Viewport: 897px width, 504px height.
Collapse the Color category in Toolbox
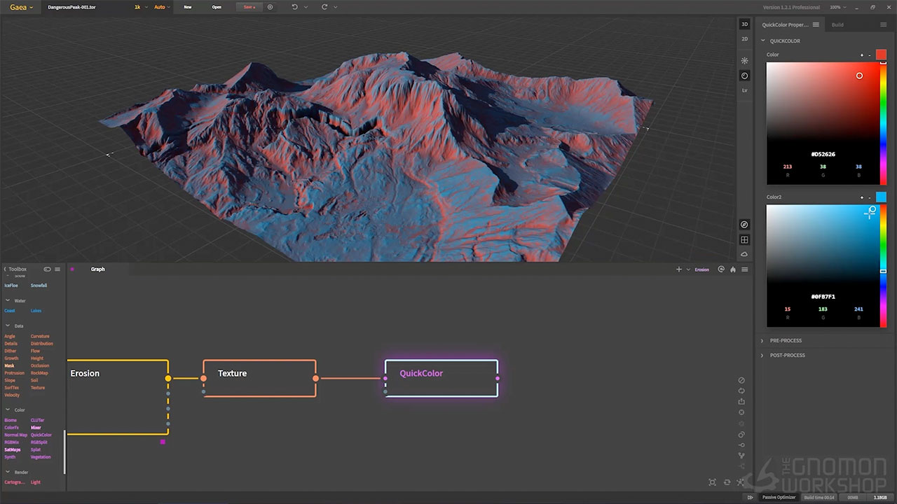[8, 409]
